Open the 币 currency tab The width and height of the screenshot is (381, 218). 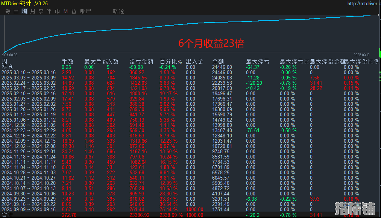(x=58, y=11)
